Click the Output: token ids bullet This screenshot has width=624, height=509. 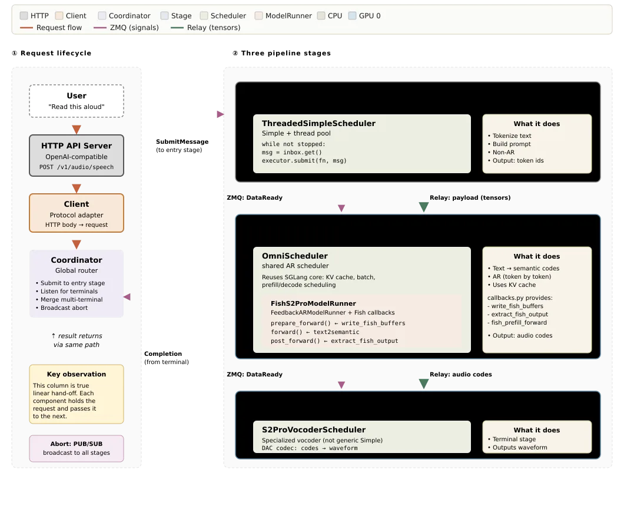pos(516,160)
